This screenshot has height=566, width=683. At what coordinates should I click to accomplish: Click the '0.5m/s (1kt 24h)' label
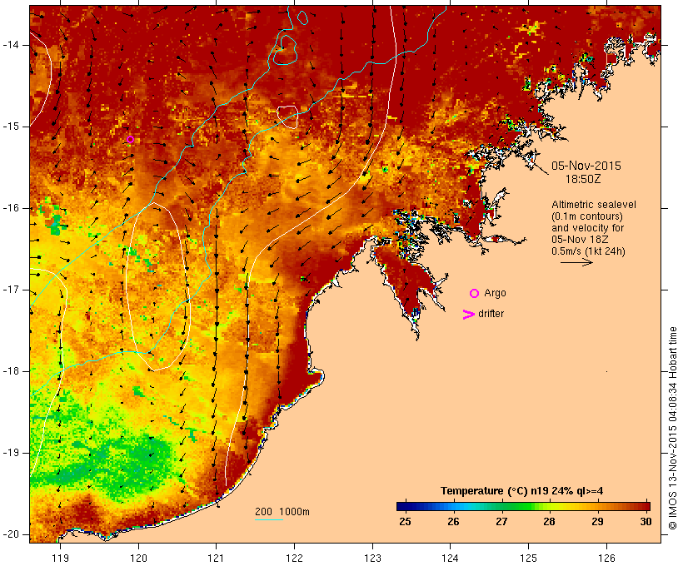589,251
